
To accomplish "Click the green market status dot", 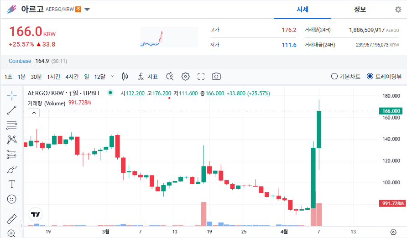I will click(110, 93).
